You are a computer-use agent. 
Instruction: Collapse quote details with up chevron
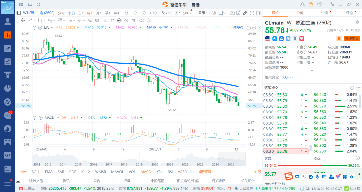(312, 71)
